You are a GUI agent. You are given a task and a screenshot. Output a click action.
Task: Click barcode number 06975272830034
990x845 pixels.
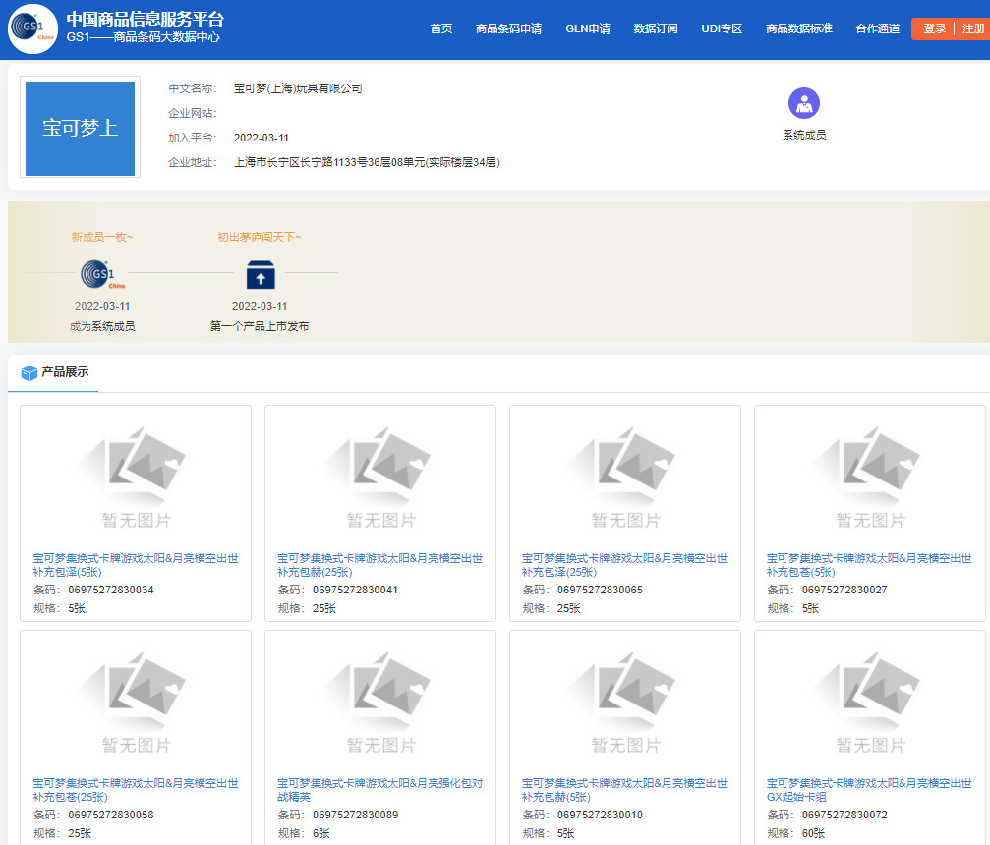click(111, 591)
